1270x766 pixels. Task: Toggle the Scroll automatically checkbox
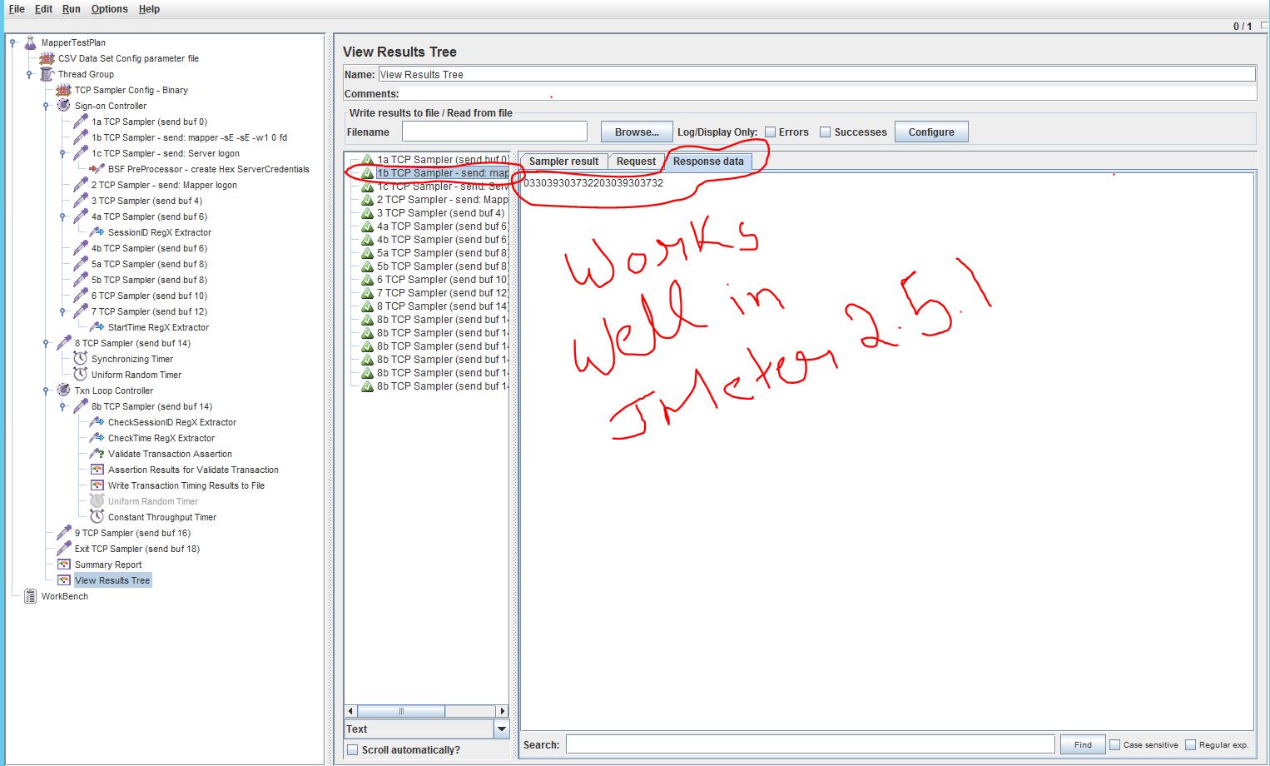(354, 749)
